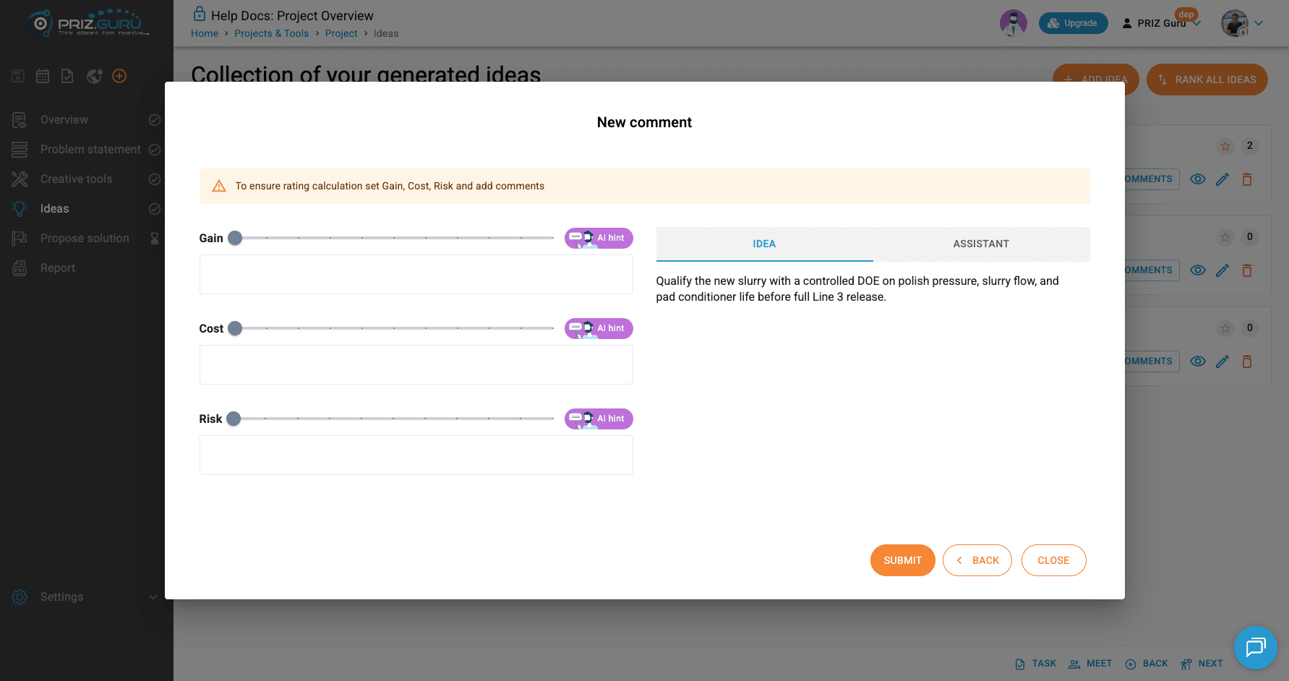Image resolution: width=1289 pixels, height=681 pixels.
Task: Click BACK in the bottom bar
Action: click(x=1147, y=664)
